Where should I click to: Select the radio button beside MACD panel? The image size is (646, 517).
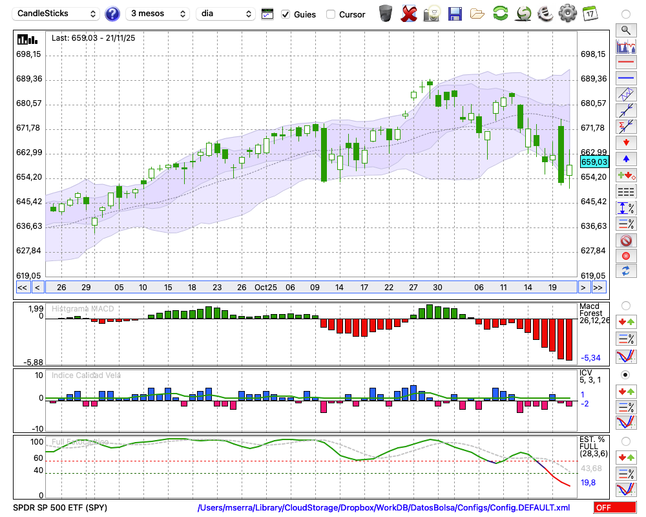[x=626, y=306]
